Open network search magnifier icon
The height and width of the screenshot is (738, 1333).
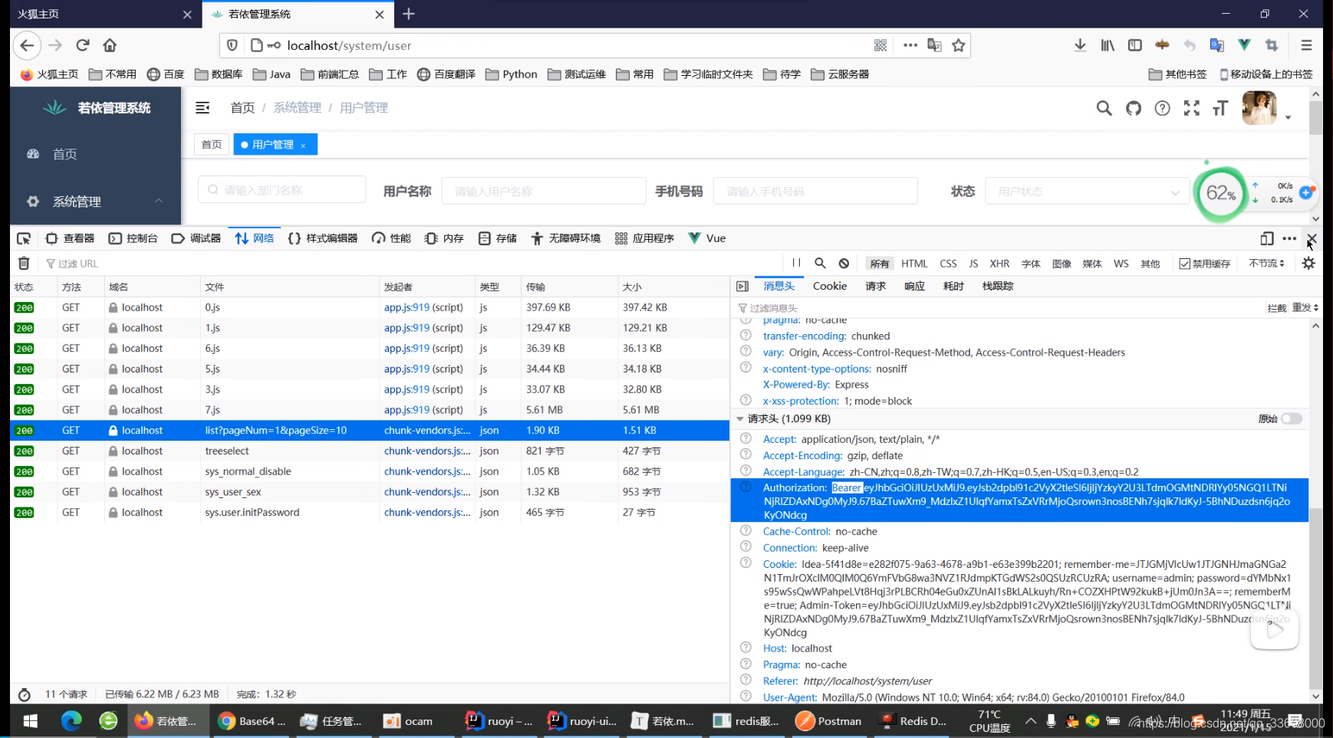(x=820, y=263)
